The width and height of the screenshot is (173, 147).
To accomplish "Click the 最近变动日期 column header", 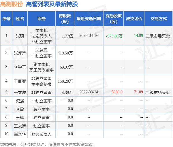I will click(x=89, y=19).
